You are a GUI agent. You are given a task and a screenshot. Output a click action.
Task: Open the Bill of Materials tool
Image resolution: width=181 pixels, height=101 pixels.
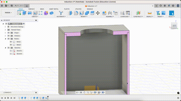click(115, 13)
